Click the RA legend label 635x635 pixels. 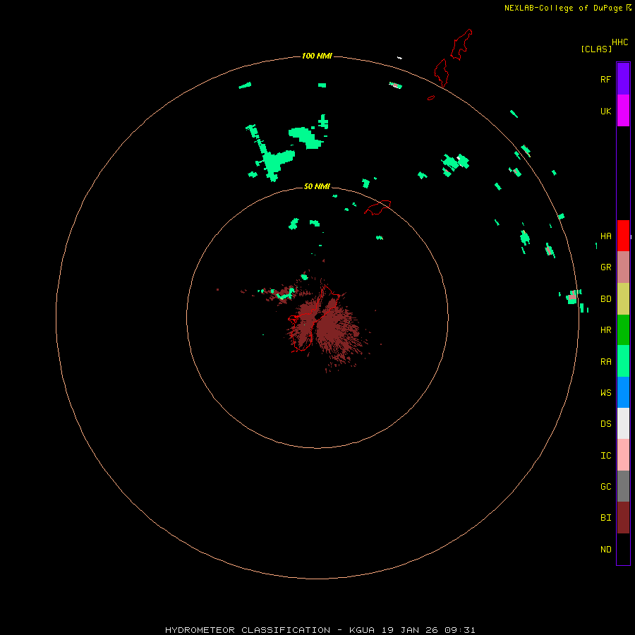click(x=605, y=362)
